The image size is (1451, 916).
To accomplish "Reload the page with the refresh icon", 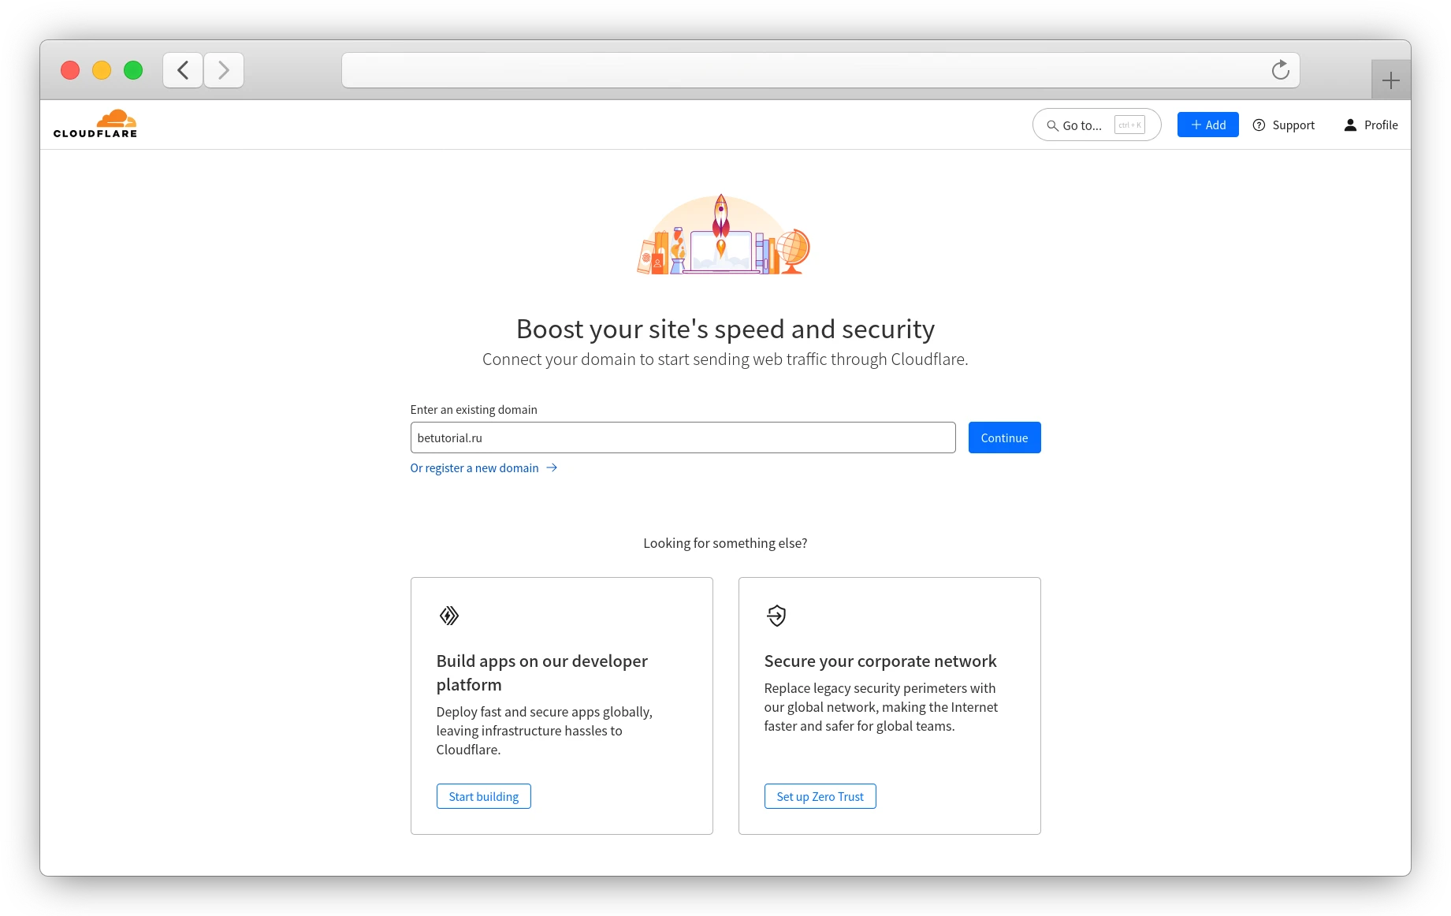I will pyautogui.click(x=1280, y=69).
